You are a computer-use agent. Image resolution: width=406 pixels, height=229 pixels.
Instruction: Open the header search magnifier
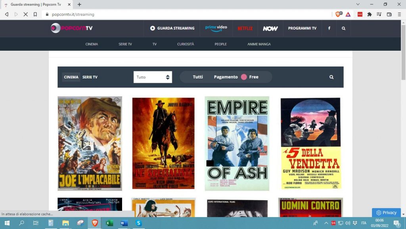[344, 28]
